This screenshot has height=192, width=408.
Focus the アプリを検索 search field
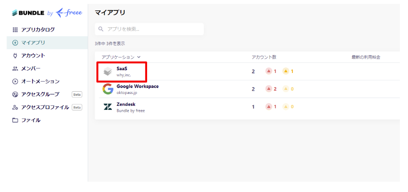click(149, 29)
